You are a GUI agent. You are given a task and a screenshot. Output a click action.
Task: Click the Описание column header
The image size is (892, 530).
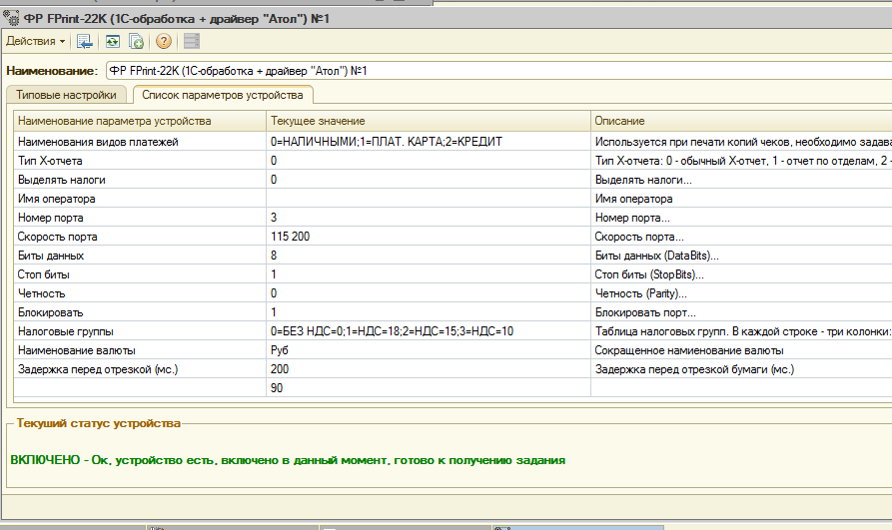741,121
